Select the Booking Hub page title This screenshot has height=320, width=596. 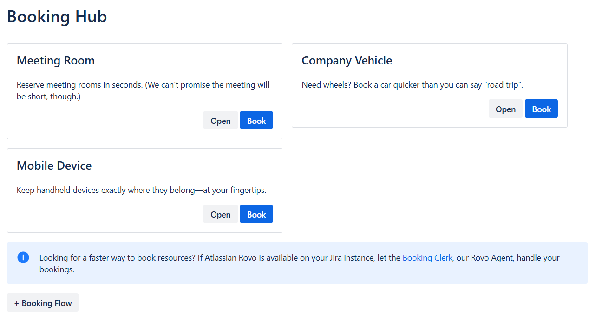[57, 17]
